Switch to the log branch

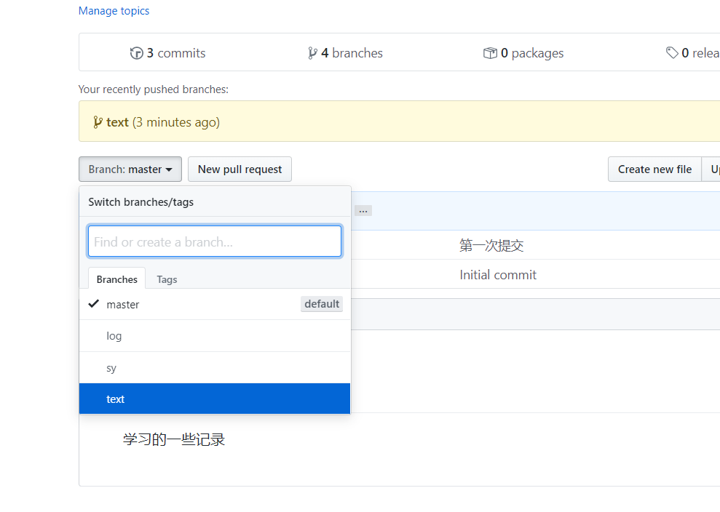pyautogui.click(x=215, y=336)
